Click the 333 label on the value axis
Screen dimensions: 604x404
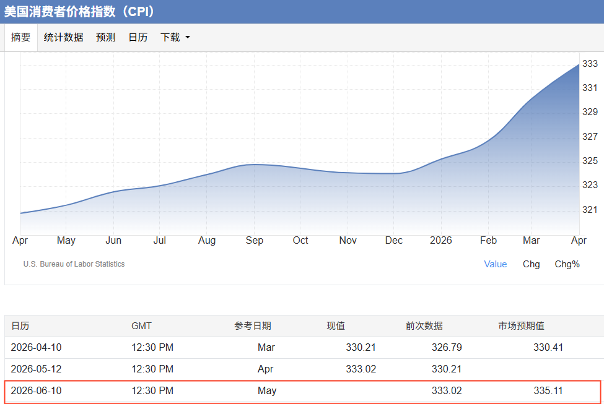tap(590, 64)
